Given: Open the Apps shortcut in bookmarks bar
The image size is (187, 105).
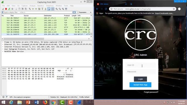Looking at the screenshot, I should [100, 13].
